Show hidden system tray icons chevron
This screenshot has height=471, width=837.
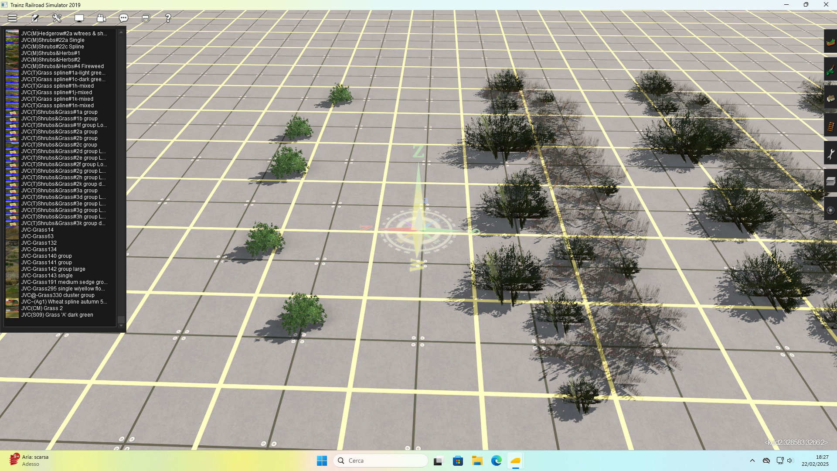pos(752,461)
